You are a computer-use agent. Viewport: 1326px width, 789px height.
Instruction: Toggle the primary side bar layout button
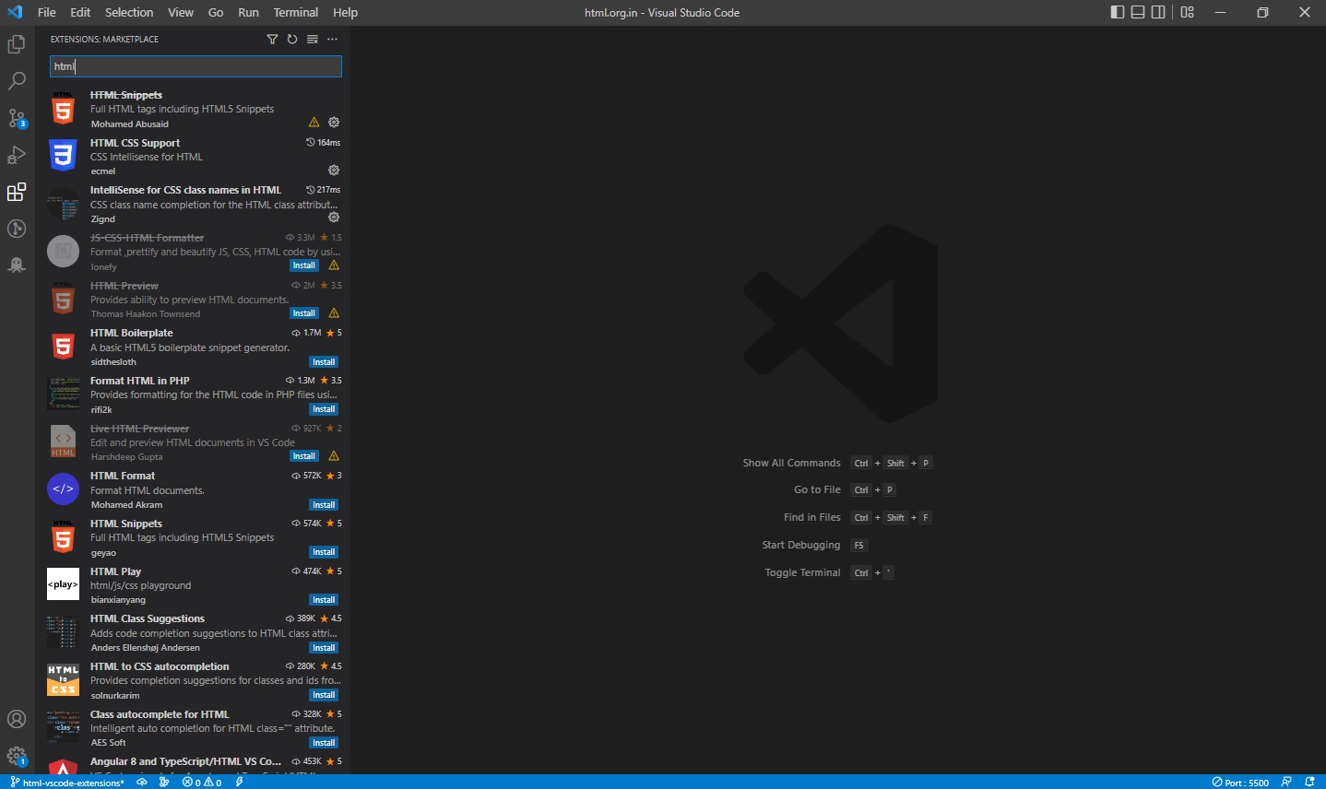1118,12
